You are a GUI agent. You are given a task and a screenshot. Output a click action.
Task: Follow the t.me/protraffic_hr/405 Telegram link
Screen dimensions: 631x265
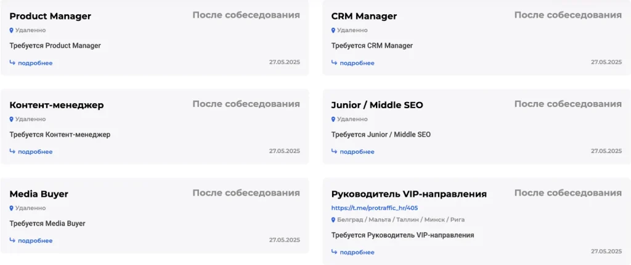[x=375, y=208]
